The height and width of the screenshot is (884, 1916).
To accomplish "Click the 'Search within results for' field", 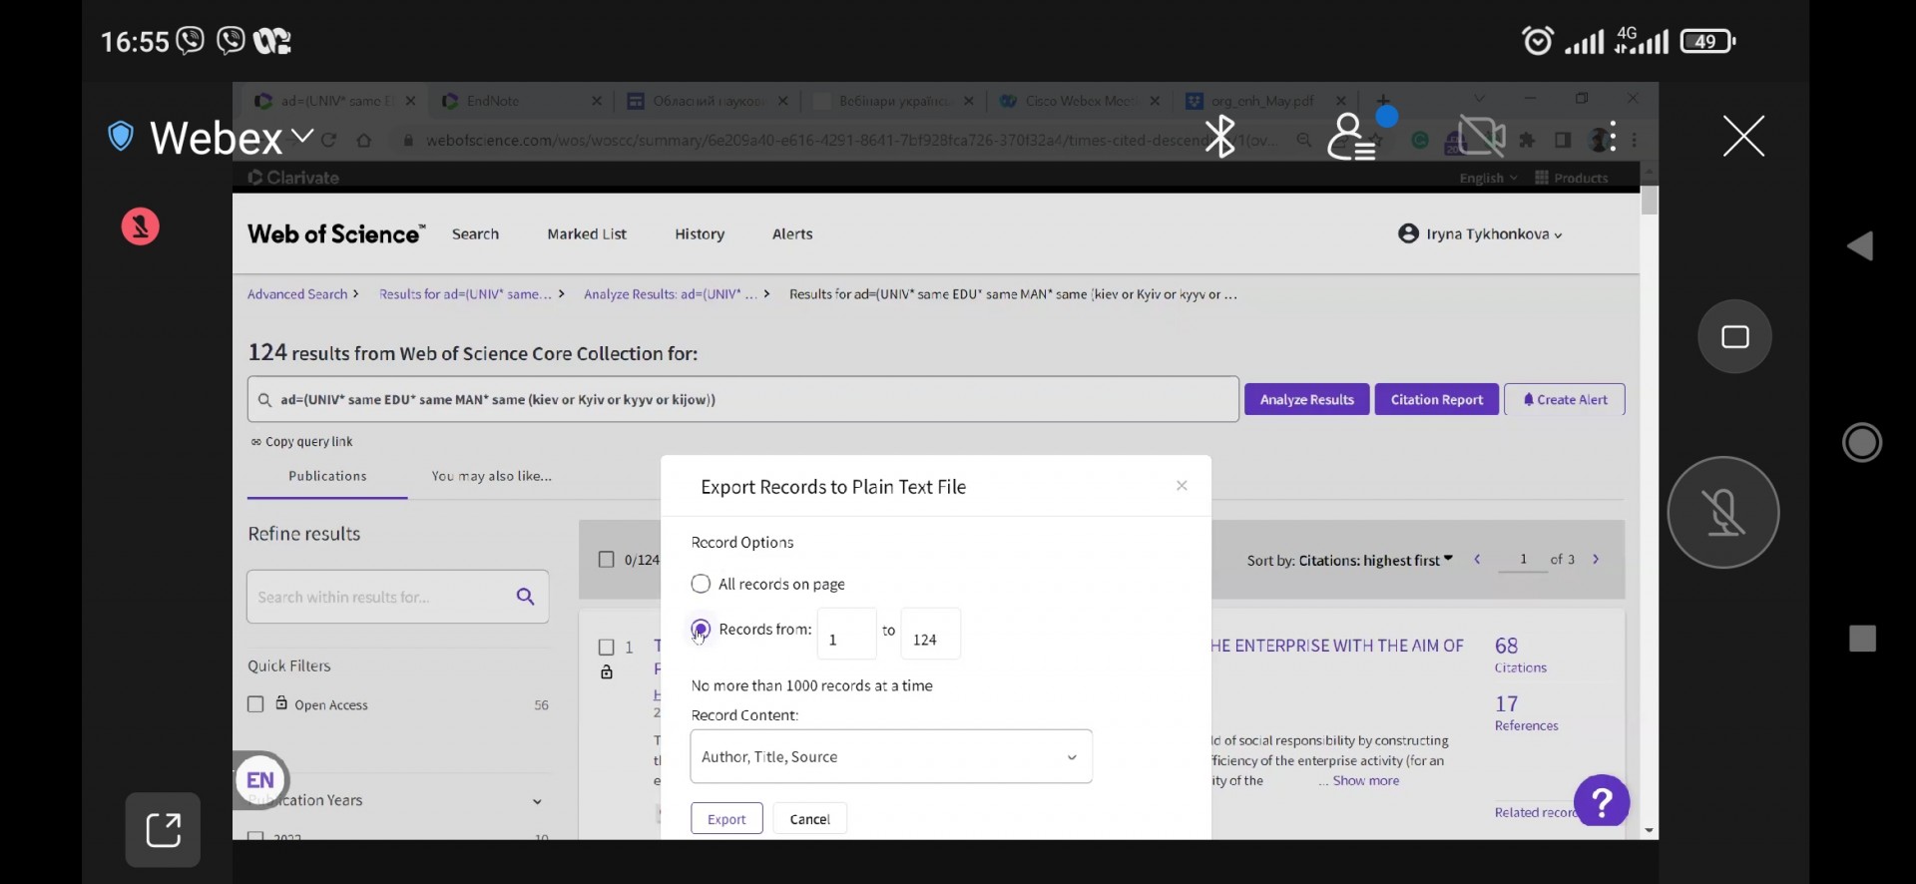I will click(x=377, y=598).
